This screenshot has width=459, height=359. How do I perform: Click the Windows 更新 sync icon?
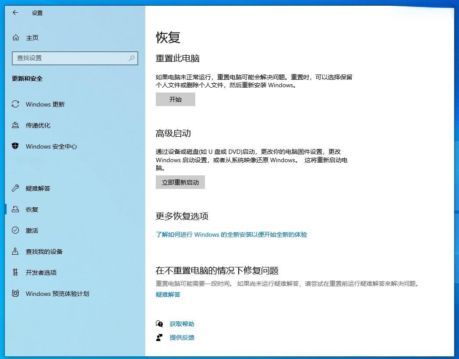(x=15, y=104)
